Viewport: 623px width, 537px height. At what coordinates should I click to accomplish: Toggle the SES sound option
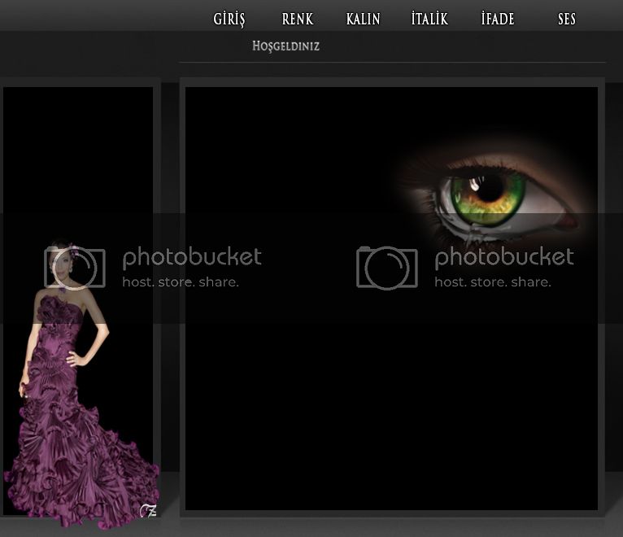pyautogui.click(x=566, y=20)
